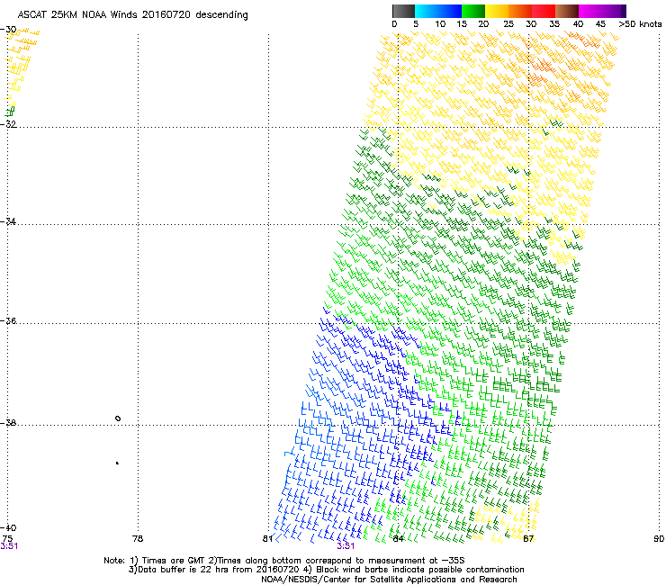Click the "NOAA/NESDIS/Center for Satellite Applications and Research" credit
The width and height of the screenshot is (666, 585).
coord(389,580)
